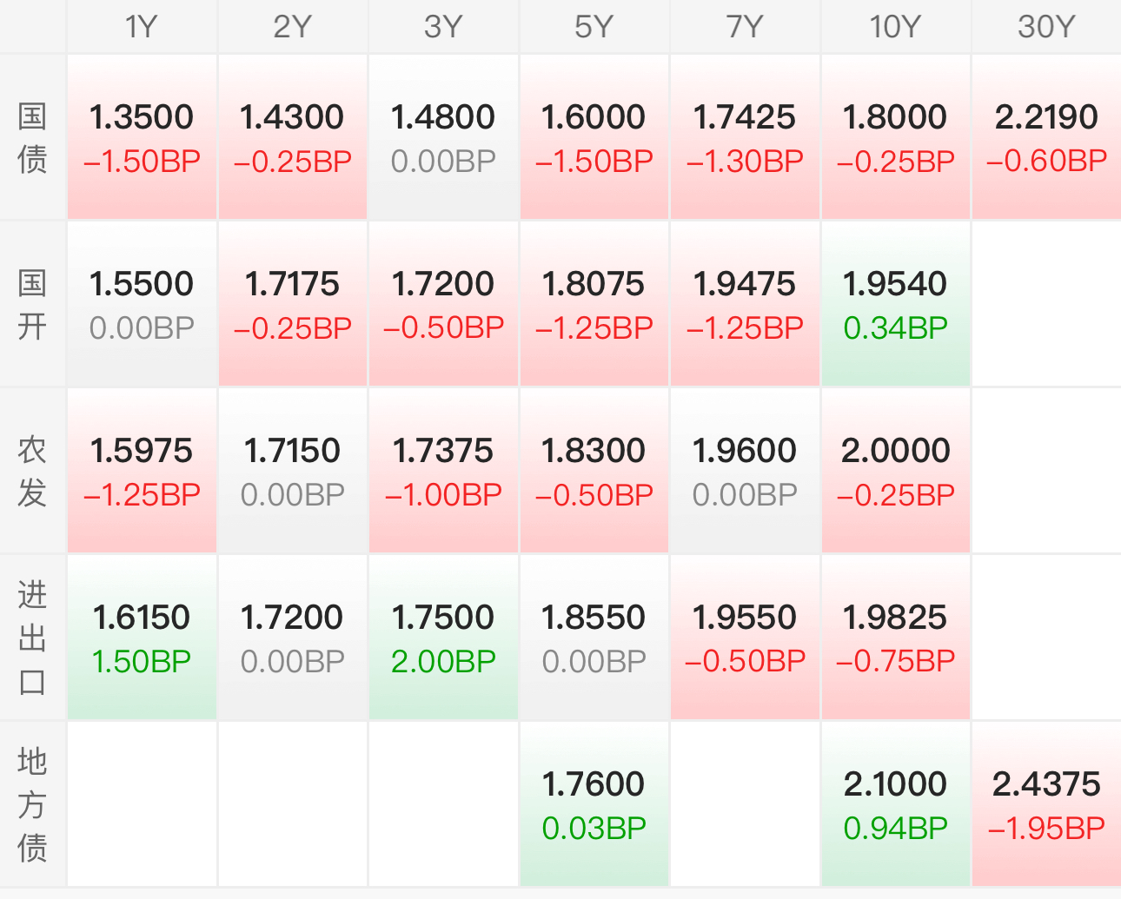Open 农发 10Y cell showing 2.0000
Image resolution: width=1121 pixels, height=899 pixels.
point(895,471)
